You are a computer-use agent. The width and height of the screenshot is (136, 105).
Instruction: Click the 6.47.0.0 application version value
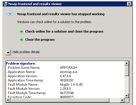tap(65, 76)
